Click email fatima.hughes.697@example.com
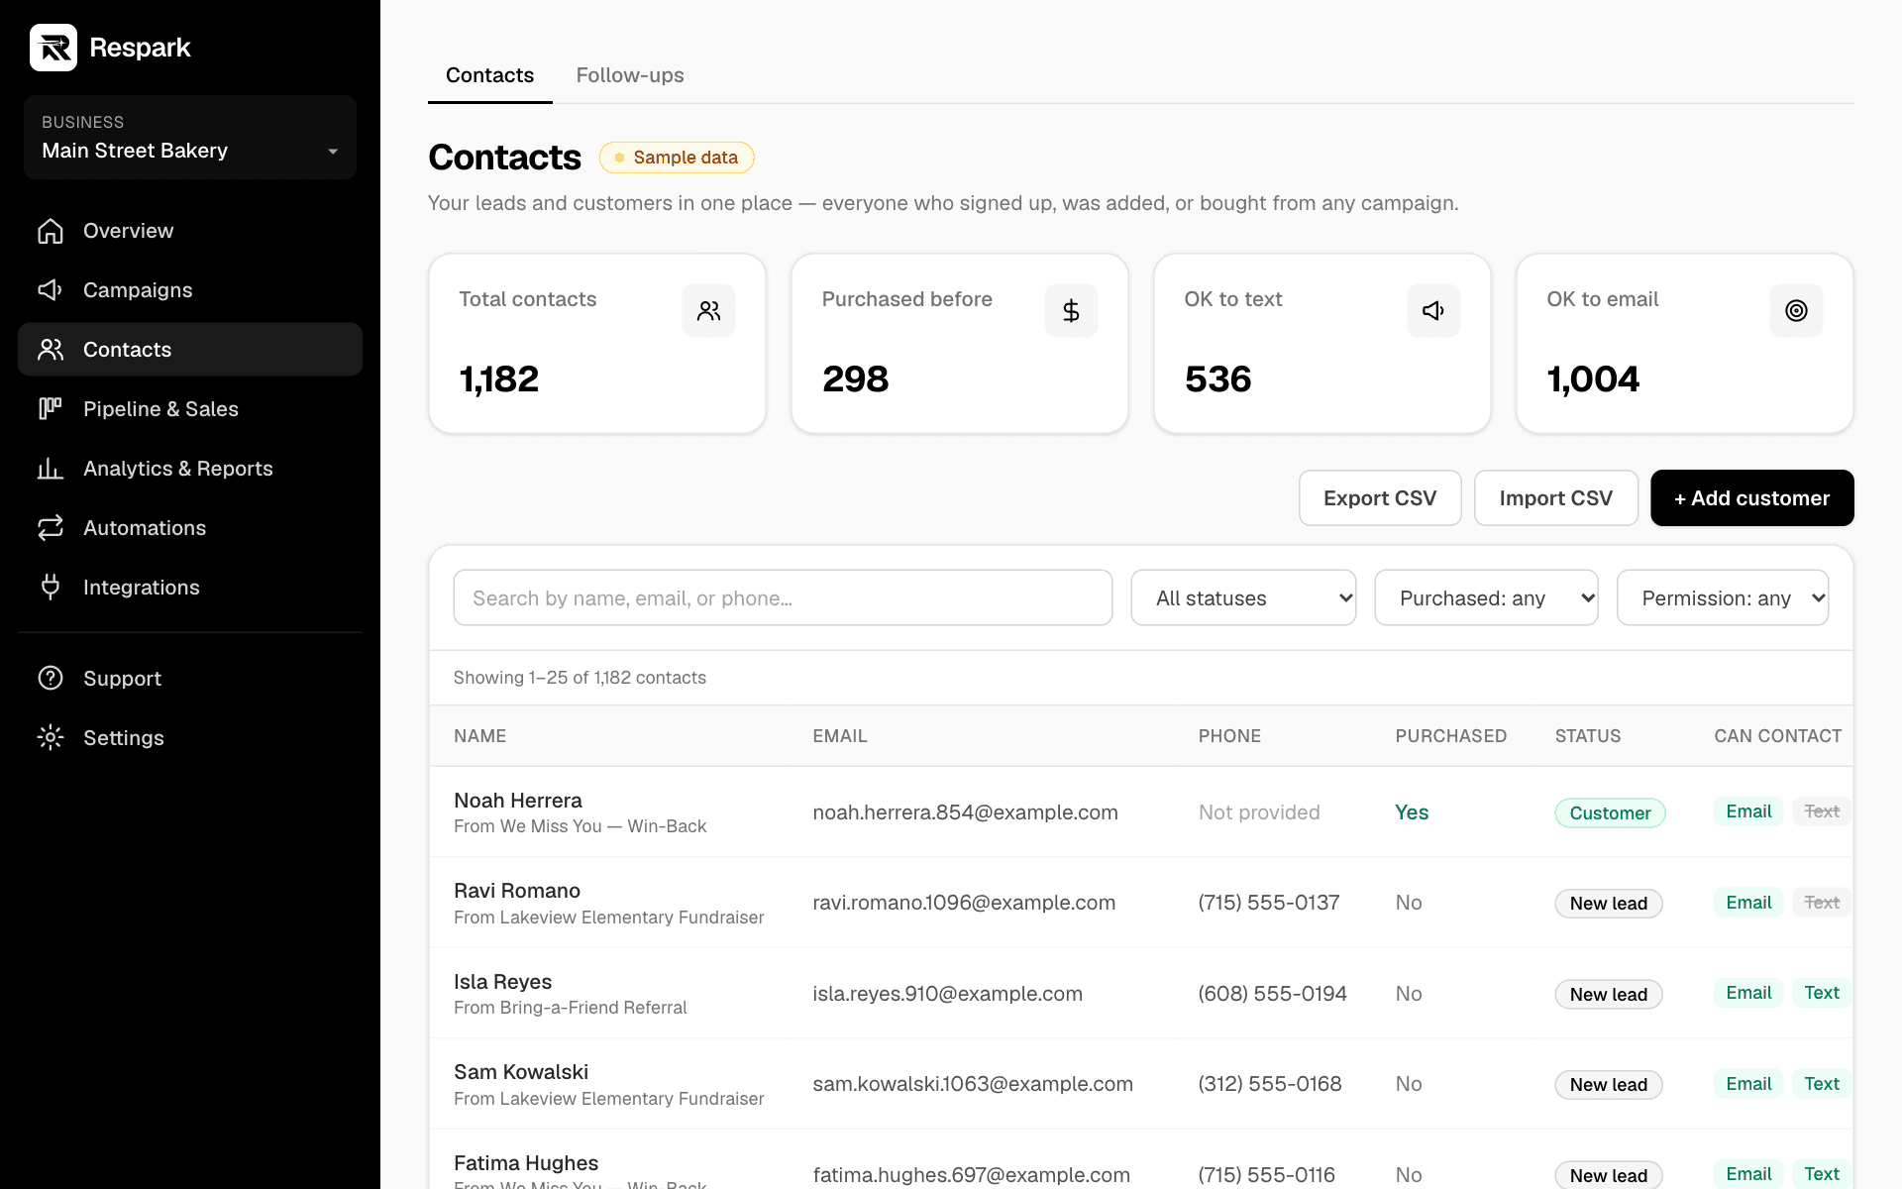1902x1189 pixels. point(971,1175)
